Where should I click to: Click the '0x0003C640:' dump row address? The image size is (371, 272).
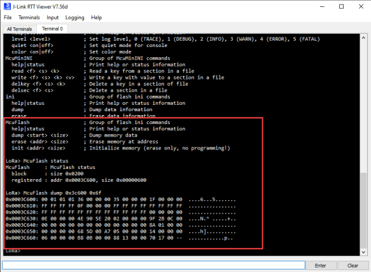click(x=22, y=225)
